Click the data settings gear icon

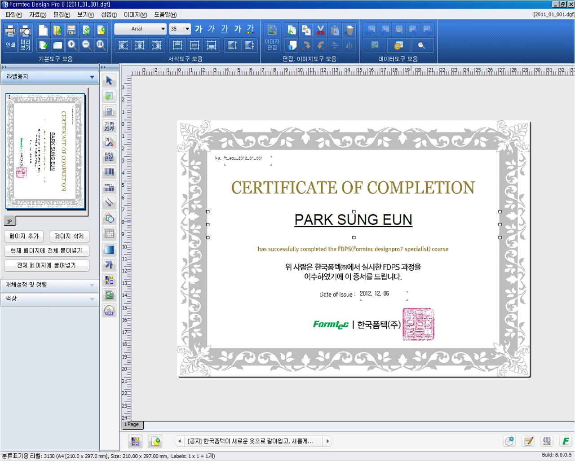(x=398, y=45)
